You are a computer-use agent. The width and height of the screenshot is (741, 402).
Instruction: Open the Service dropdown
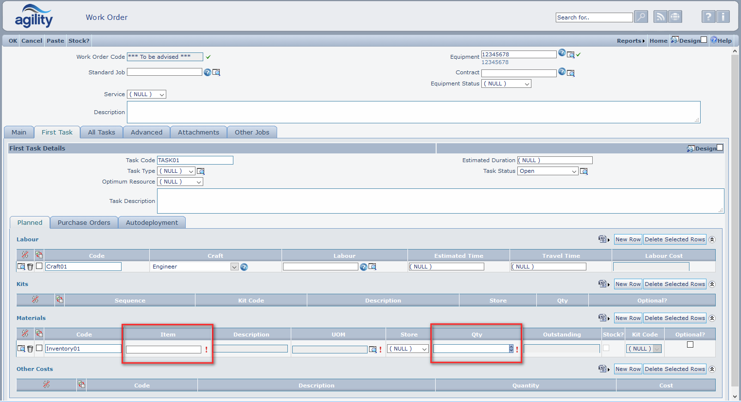[x=146, y=94]
